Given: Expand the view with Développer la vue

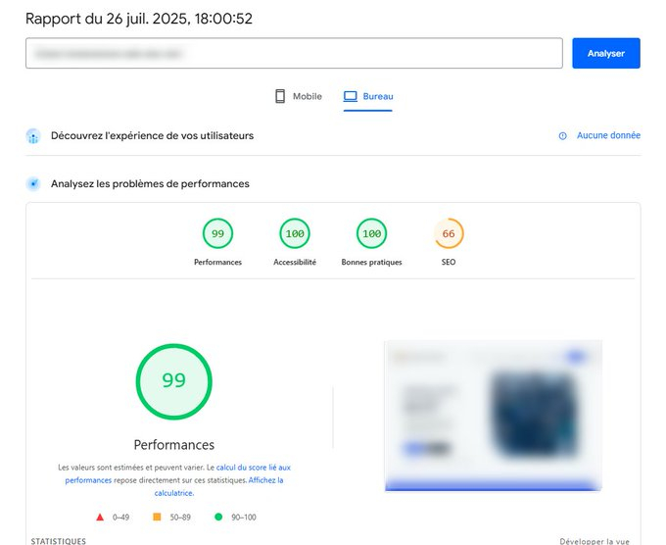Looking at the screenshot, I should 595,540.
